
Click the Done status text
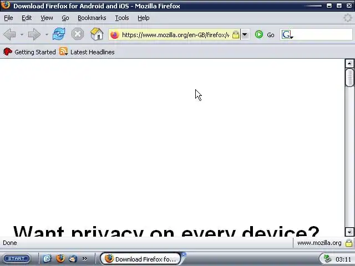tap(10, 243)
